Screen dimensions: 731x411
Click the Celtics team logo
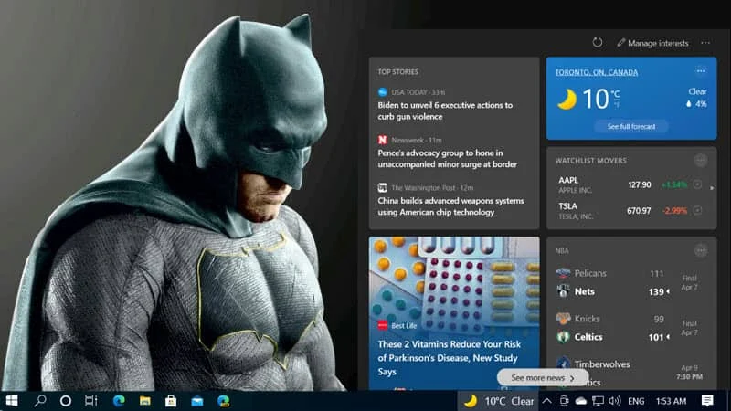[x=563, y=337]
